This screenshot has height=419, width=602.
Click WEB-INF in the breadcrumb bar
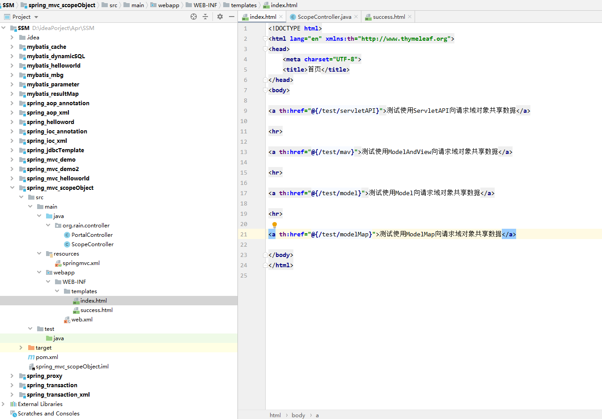(x=205, y=5)
